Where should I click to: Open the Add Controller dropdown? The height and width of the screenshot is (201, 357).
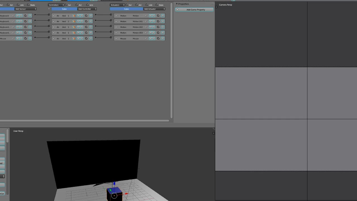click(x=87, y=9)
